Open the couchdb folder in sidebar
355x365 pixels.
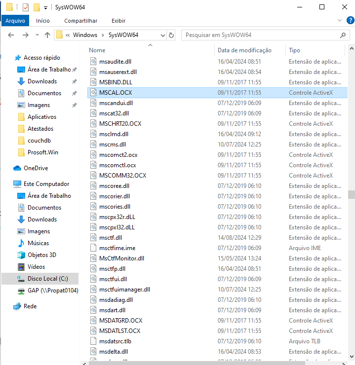coord(39,141)
